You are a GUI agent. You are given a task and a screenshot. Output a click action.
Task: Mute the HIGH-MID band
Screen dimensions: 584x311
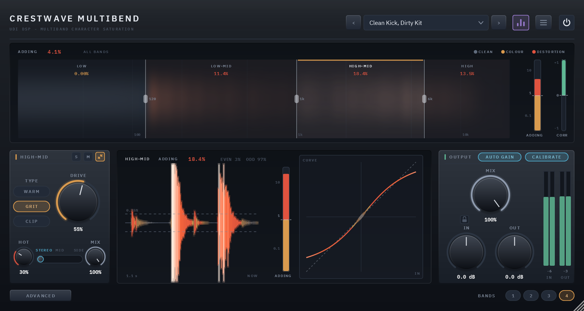(x=88, y=157)
